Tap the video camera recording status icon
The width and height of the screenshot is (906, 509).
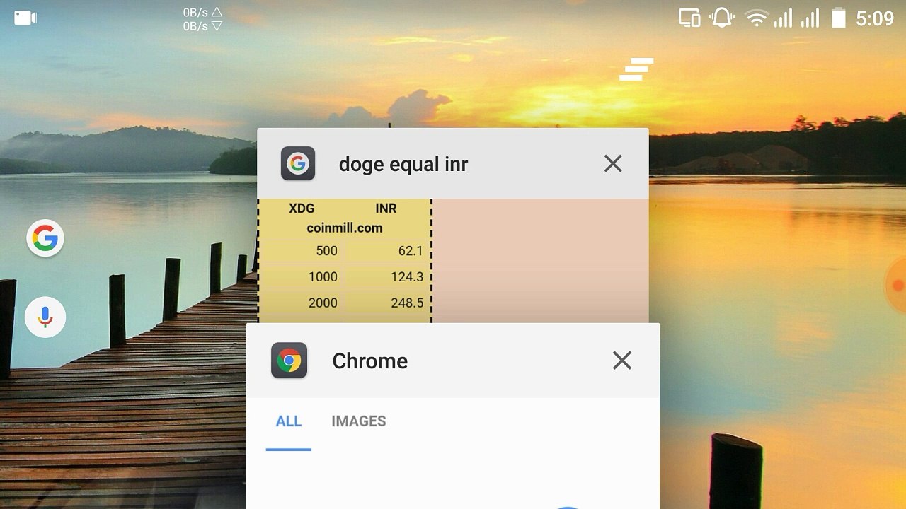(25, 18)
